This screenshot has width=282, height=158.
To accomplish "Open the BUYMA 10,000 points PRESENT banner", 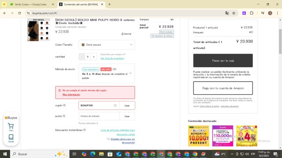I will (x=199, y=136).
